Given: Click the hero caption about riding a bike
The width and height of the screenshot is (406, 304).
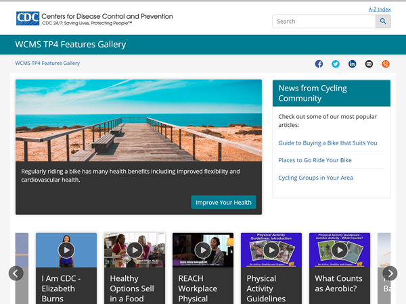Looking at the screenshot, I should (x=131, y=176).
